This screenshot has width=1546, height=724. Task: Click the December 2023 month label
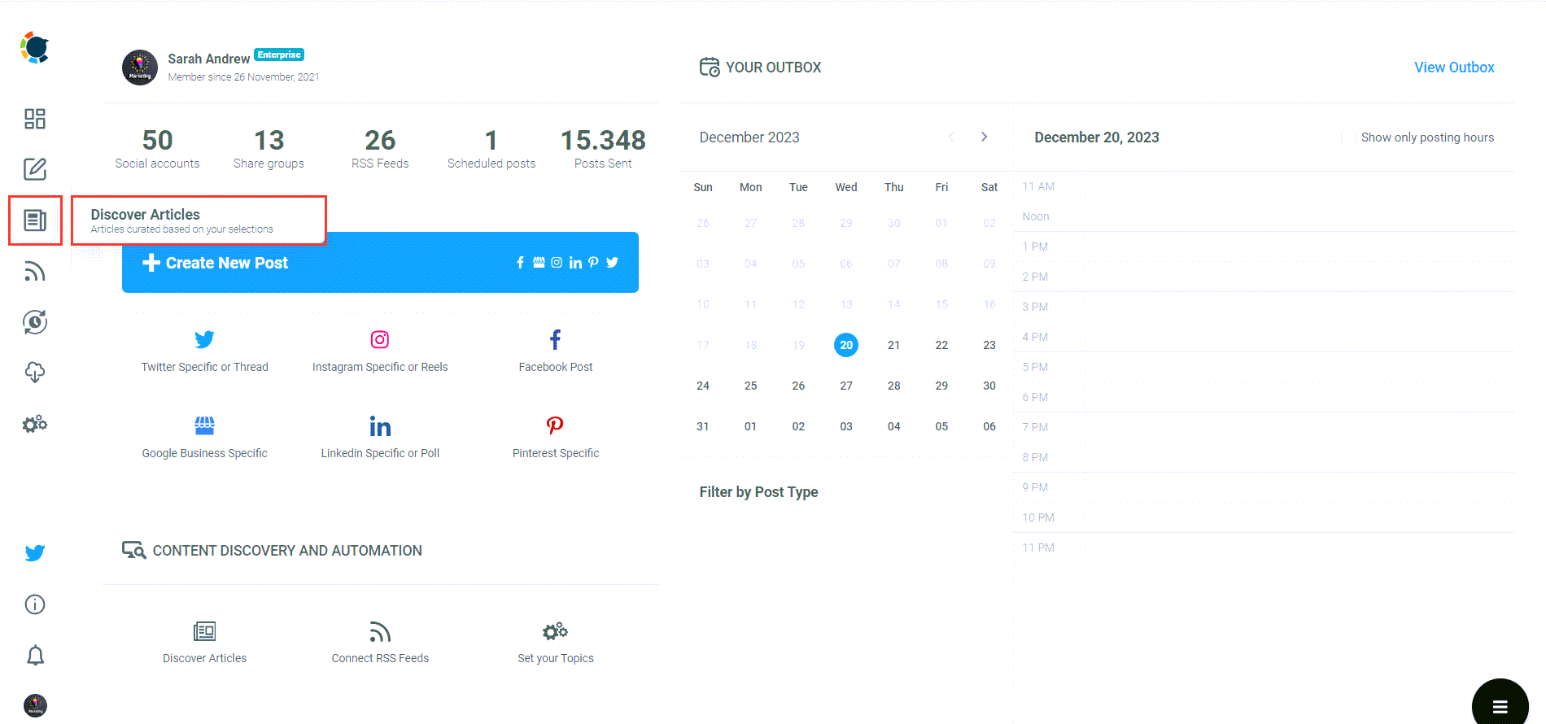click(749, 137)
